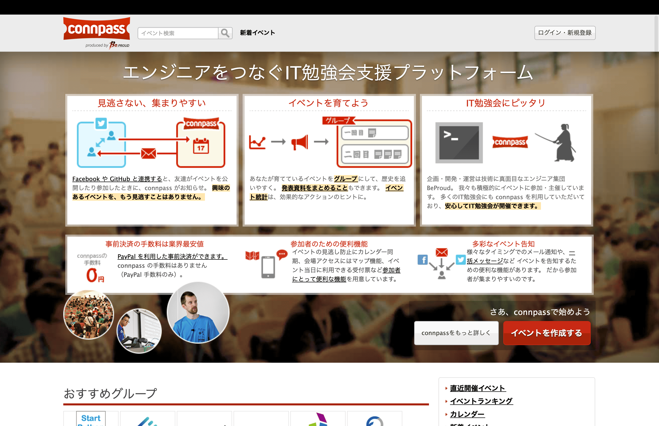Viewport: 659px width, 426px height.
Task: Click the megaphone/announcement icon
Action: [299, 142]
